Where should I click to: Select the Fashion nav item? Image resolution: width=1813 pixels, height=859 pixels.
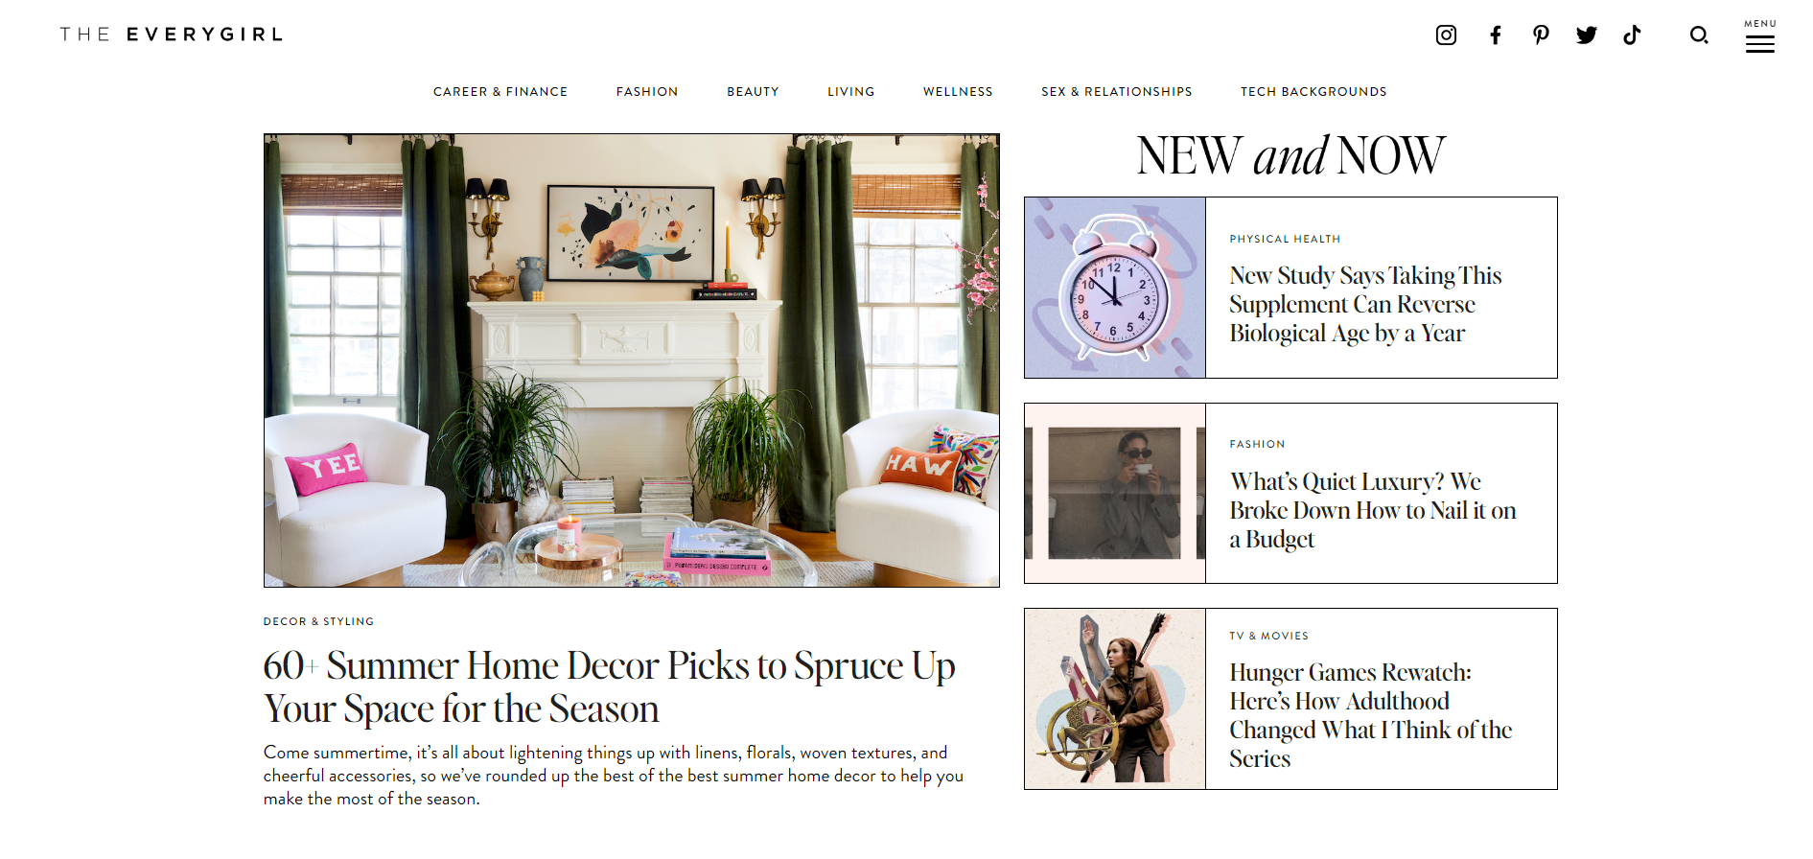[647, 92]
